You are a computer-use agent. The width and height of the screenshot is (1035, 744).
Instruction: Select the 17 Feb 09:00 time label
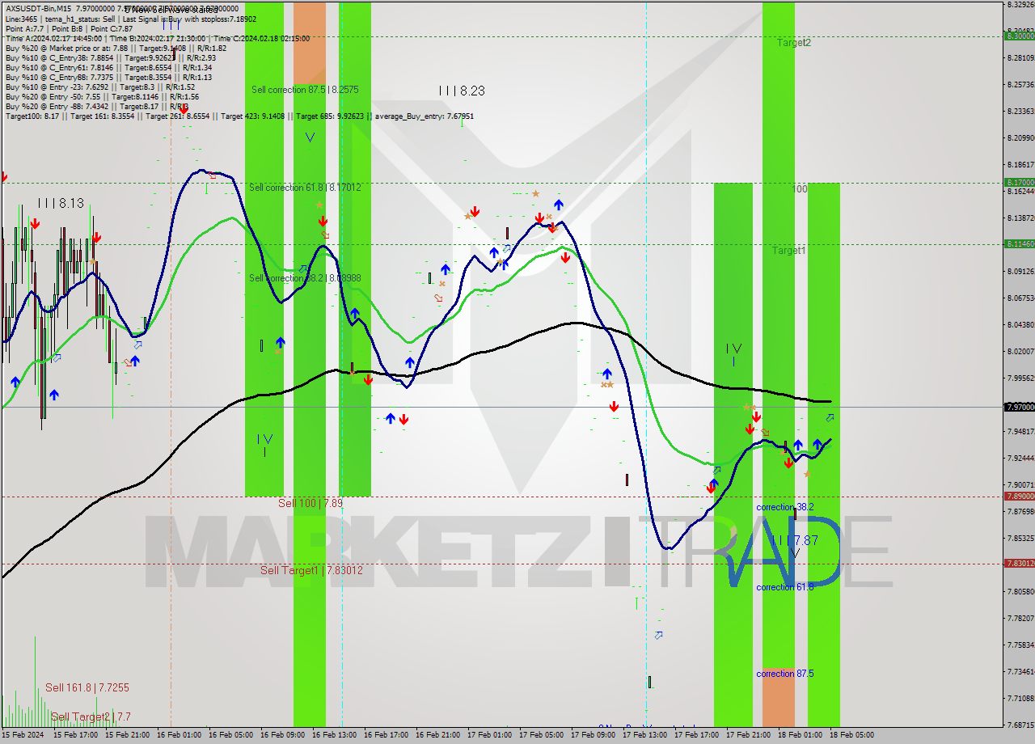pos(593,735)
